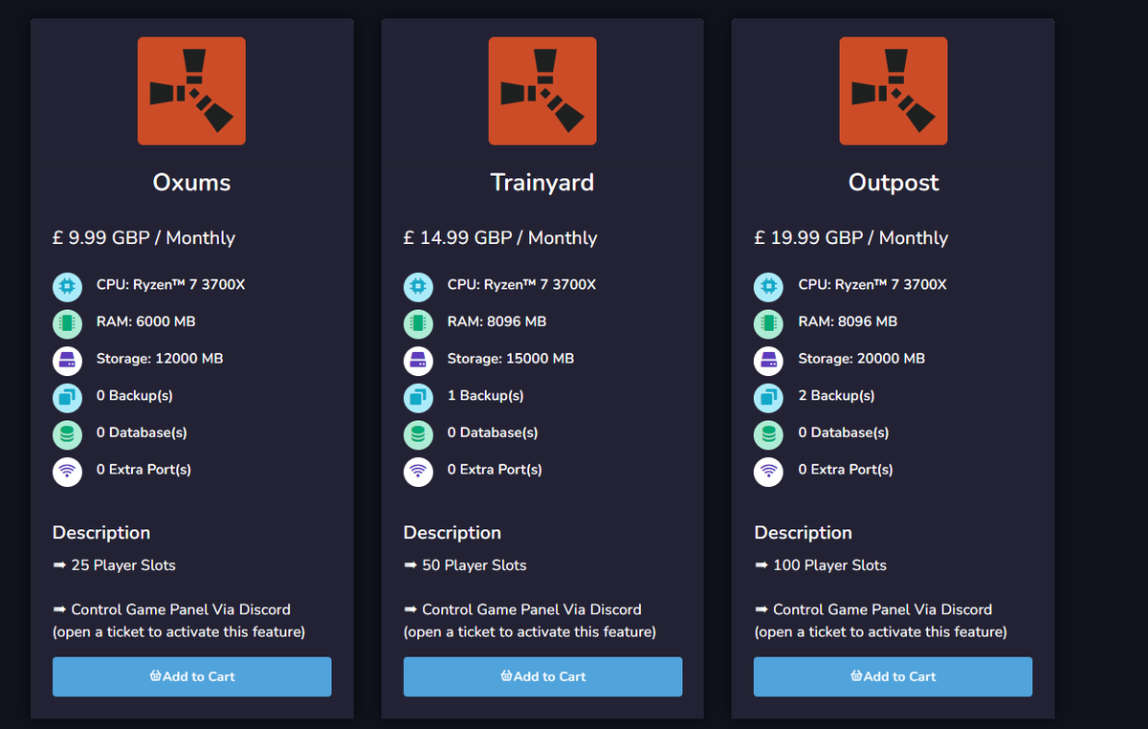Click the £ 14.99 GBP / Monthly price
Viewport: 1148px width, 729px height.
(500, 238)
